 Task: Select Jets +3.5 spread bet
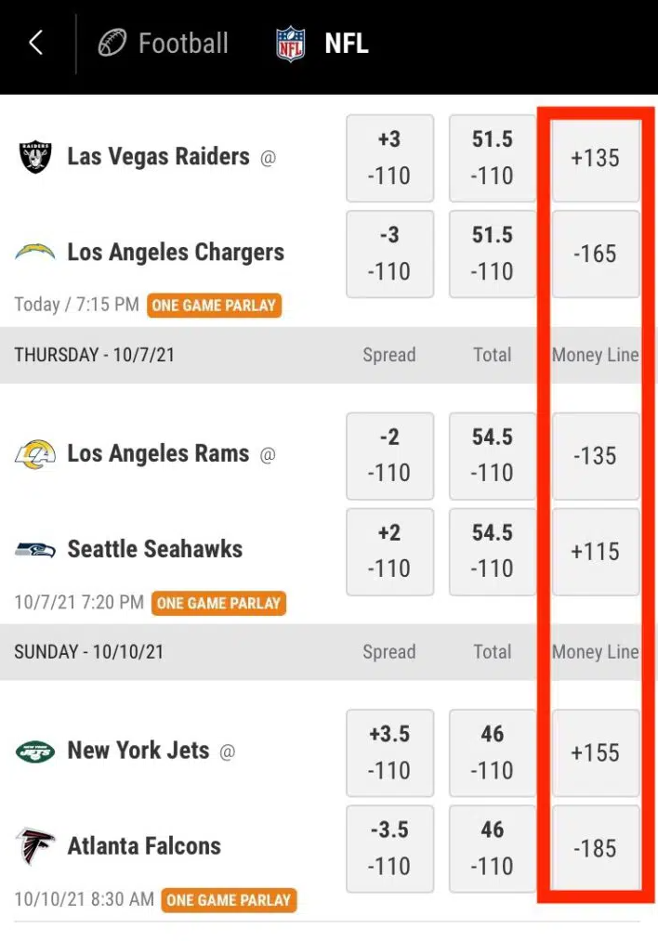(389, 752)
